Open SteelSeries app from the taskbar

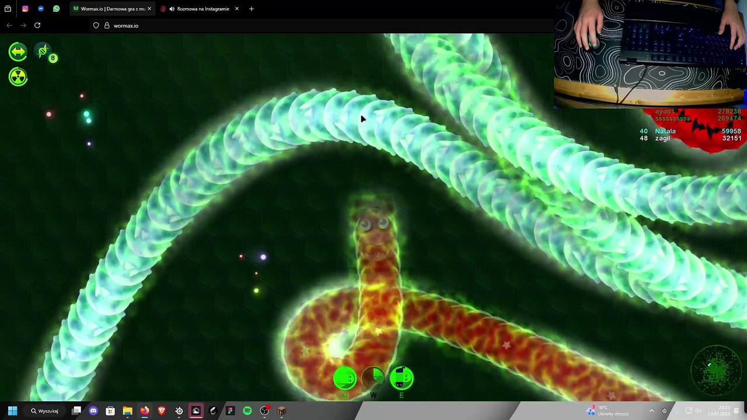tap(179, 411)
